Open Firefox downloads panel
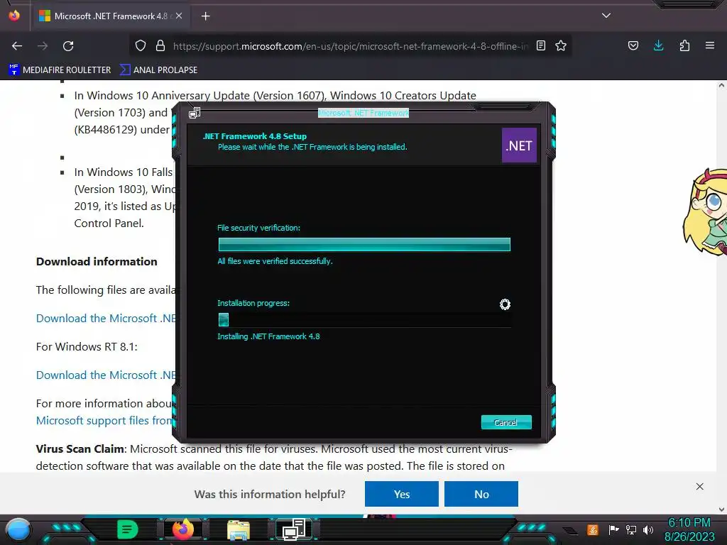The height and width of the screenshot is (545, 727). [658, 45]
